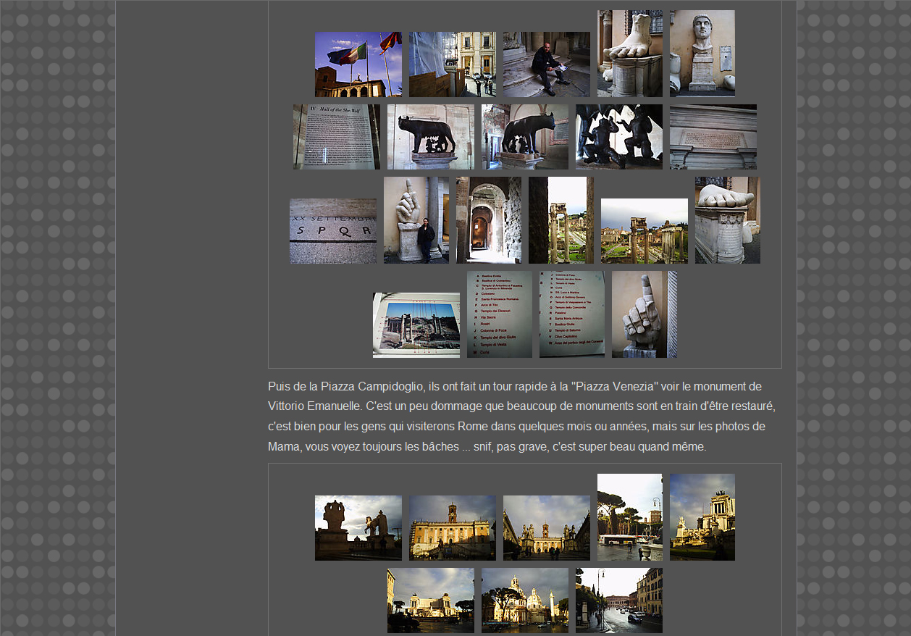911x636 pixels.
Task: Select the Forum ruins map board photo
Action: [x=416, y=325]
